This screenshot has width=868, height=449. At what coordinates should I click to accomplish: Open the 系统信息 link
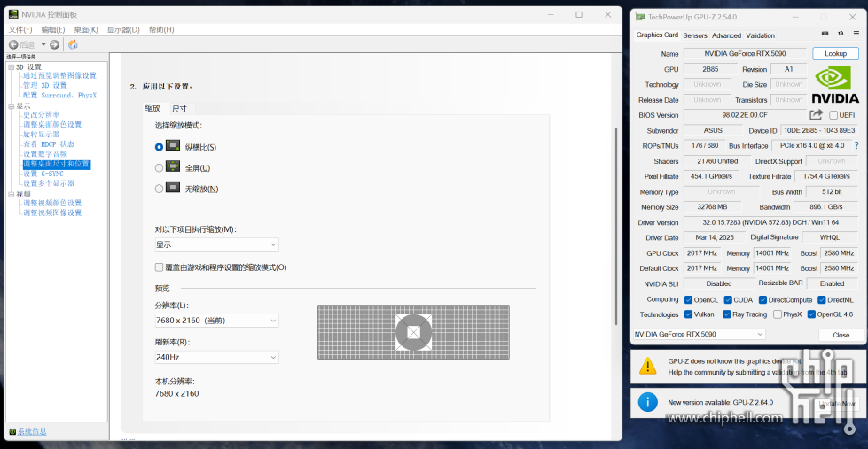click(32, 431)
